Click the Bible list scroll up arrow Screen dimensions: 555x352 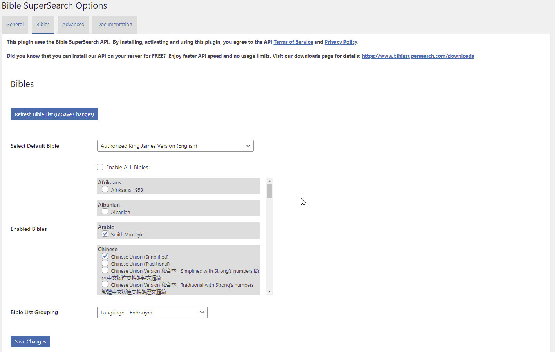[x=269, y=181]
